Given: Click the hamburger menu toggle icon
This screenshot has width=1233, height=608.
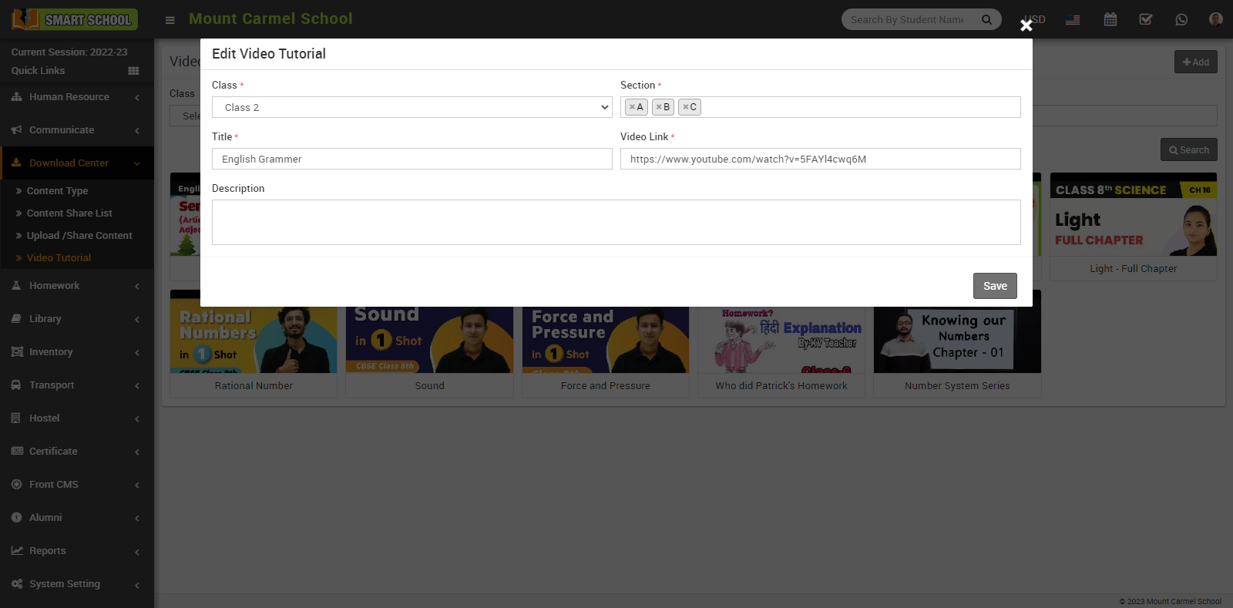Looking at the screenshot, I should click(x=170, y=20).
